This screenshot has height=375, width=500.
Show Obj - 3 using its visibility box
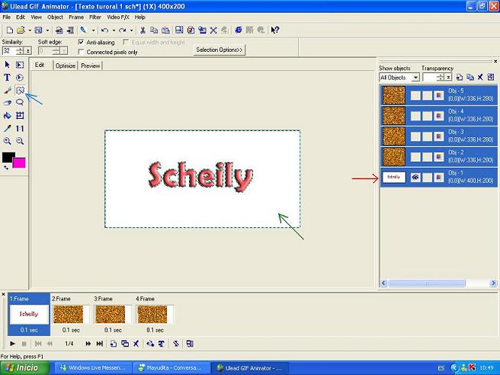pos(415,136)
